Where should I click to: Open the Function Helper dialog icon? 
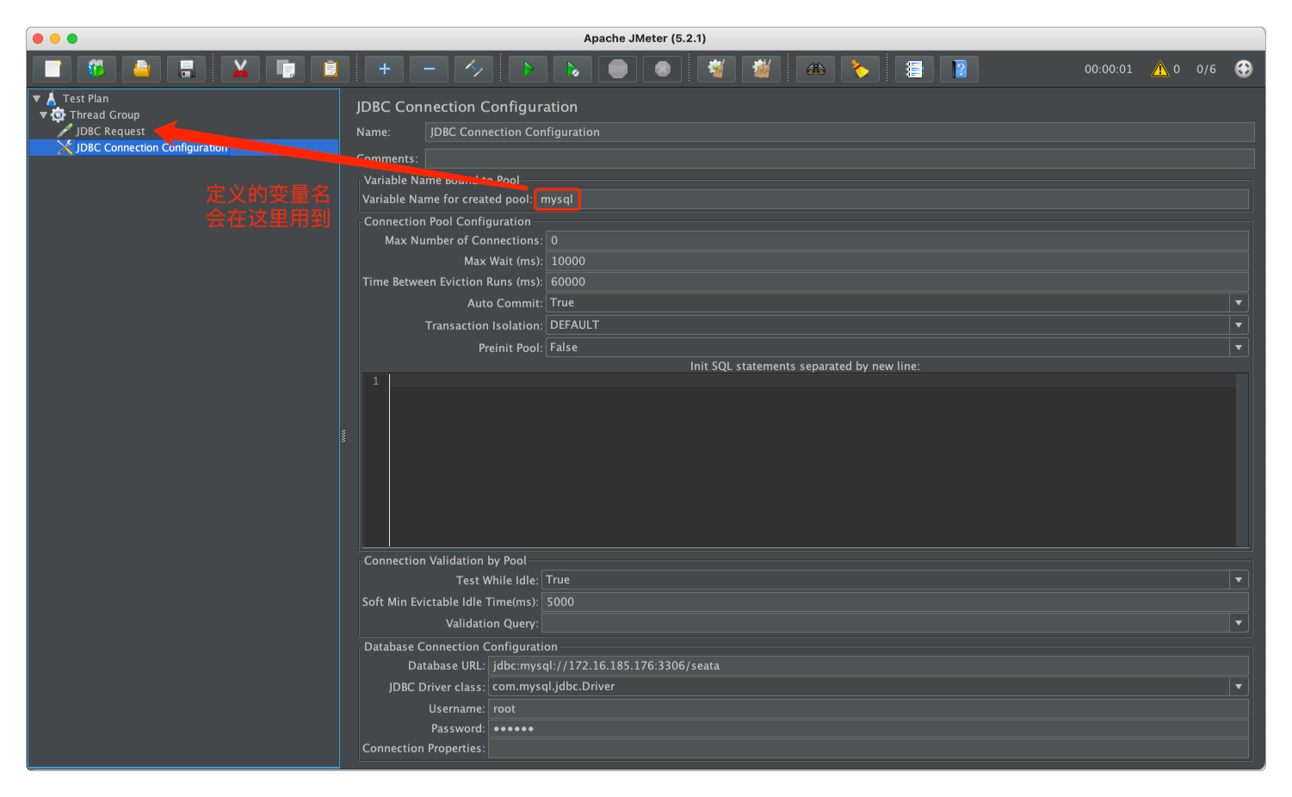pos(914,69)
